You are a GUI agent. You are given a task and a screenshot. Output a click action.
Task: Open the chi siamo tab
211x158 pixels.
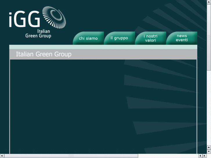(x=89, y=38)
